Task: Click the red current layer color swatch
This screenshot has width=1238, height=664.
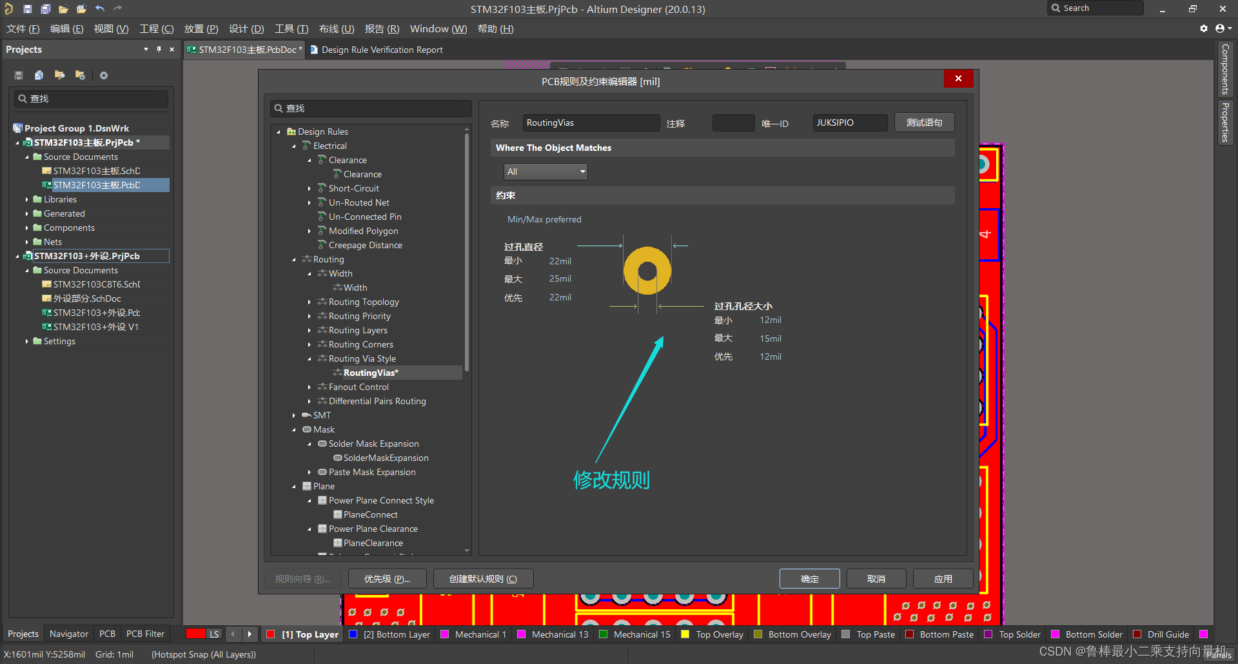Action: click(195, 634)
